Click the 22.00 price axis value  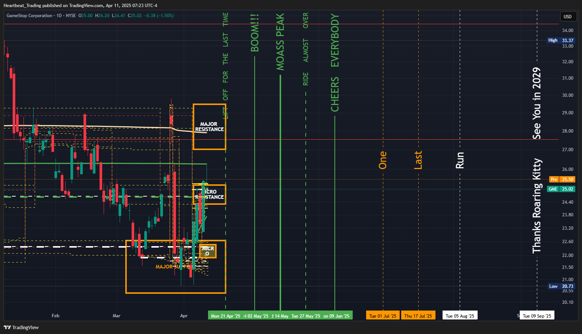pyautogui.click(x=568, y=255)
